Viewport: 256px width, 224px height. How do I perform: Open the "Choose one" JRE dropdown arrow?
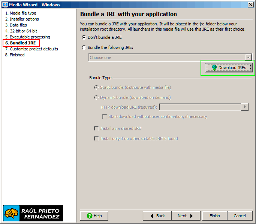249,57
